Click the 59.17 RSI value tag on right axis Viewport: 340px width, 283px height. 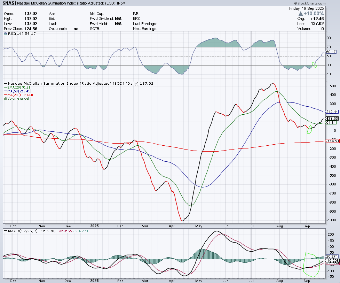(x=331, y=52)
